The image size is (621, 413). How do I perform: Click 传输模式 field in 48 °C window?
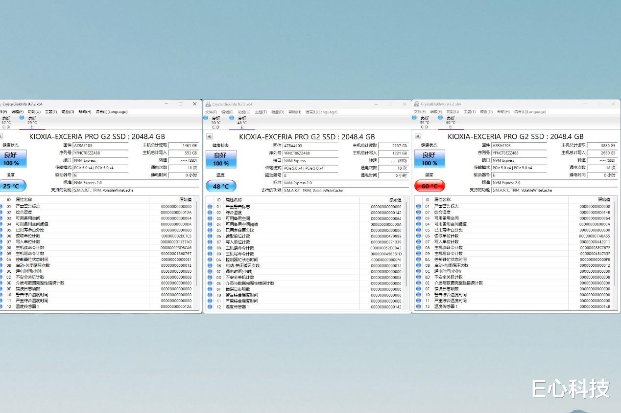tap(310, 168)
